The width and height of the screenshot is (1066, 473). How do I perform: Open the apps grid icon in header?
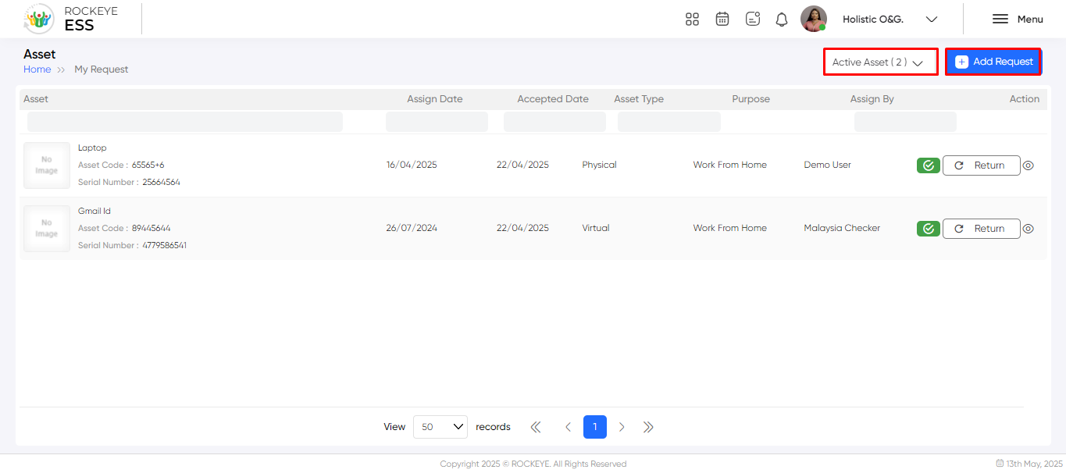click(692, 19)
